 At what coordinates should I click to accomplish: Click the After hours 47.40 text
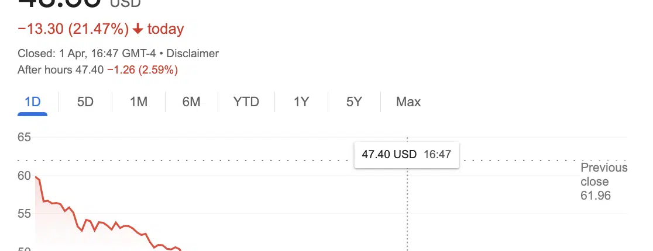click(60, 70)
